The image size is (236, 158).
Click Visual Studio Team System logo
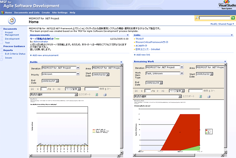227,5
